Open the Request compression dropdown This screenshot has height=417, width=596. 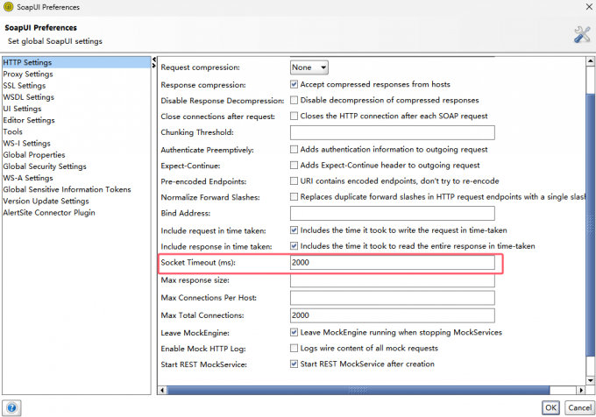point(309,67)
